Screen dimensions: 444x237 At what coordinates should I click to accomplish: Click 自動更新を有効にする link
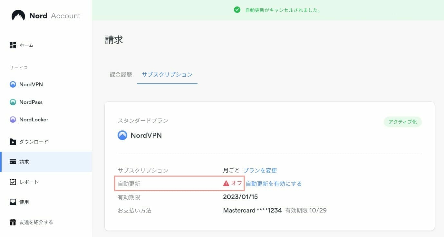click(274, 184)
